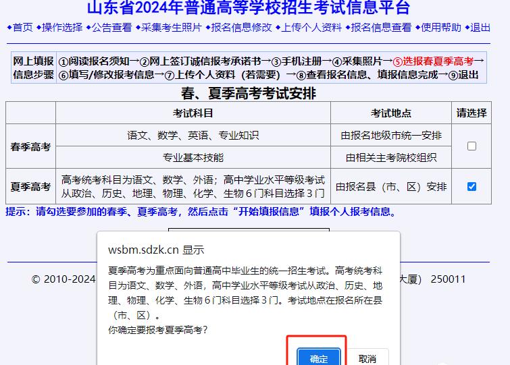510x365 pixels.
Task: Select the 夏季高考 row label
Action: click(x=30, y=187)
